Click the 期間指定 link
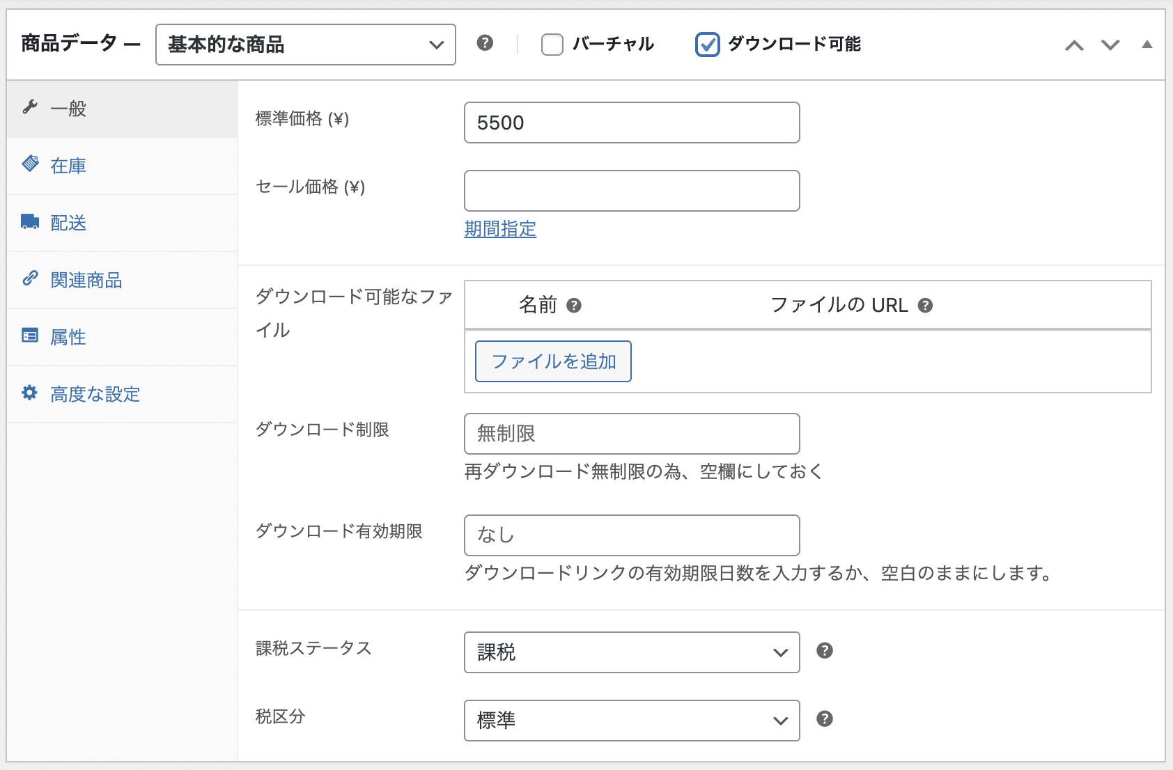1173x770 pixels. point(500,229)
